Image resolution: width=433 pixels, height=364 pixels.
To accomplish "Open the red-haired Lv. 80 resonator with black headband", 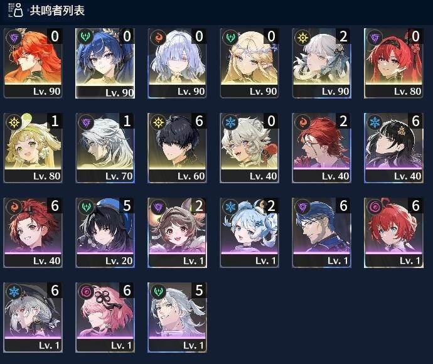I will [x=393, y=63].
